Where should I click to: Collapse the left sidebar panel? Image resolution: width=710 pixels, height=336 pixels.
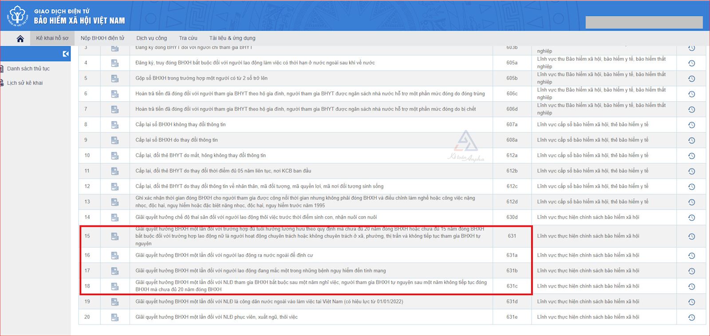(x=66, y=54)
